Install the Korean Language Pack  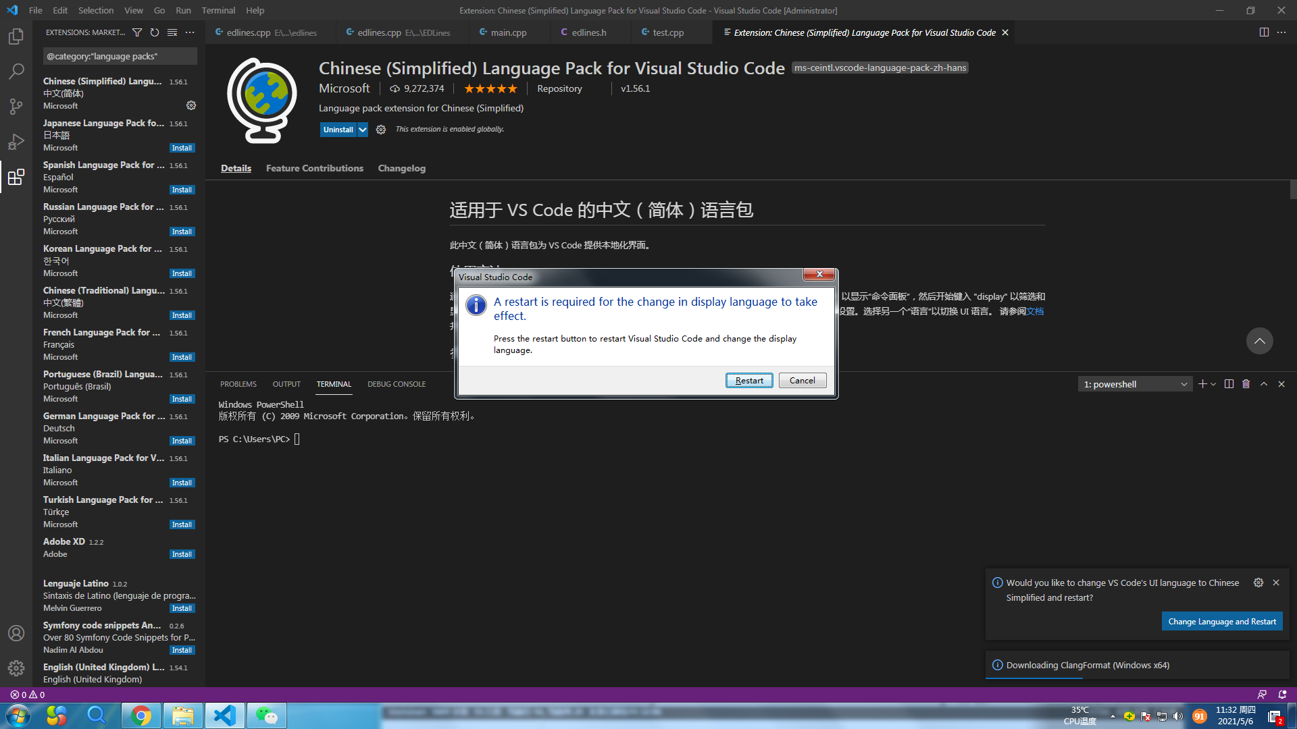[x=182, y=273]
